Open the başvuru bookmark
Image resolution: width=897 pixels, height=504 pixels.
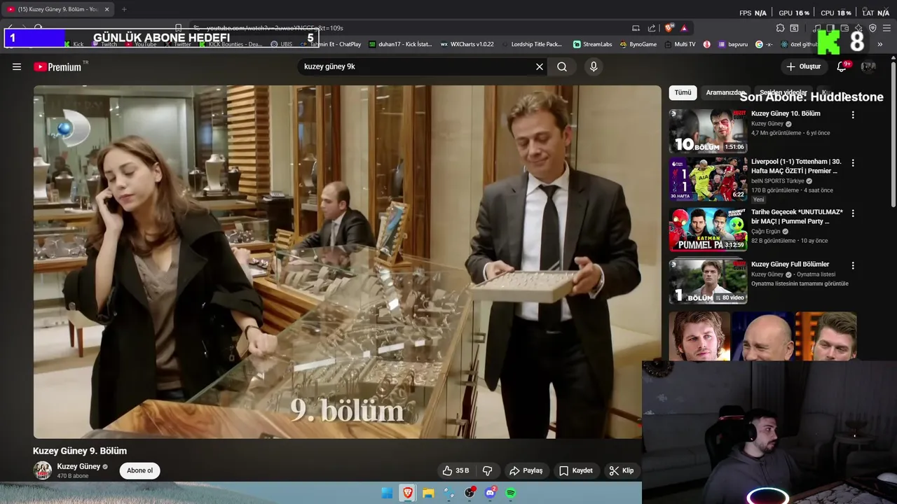[732, 44]
